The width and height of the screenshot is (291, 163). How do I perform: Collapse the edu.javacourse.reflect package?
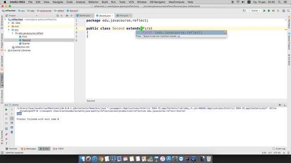[x=12, y=33]
